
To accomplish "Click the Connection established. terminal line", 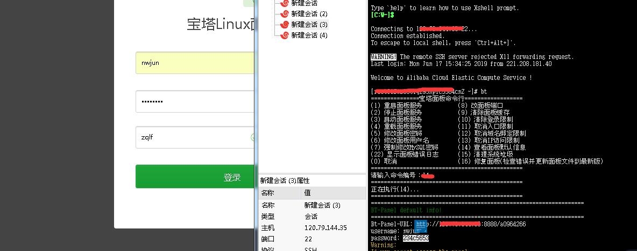I will tap(407, 35).
